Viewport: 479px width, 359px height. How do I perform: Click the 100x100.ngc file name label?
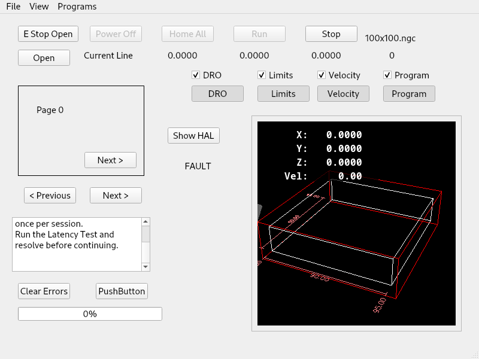click(x=390, y=38)
